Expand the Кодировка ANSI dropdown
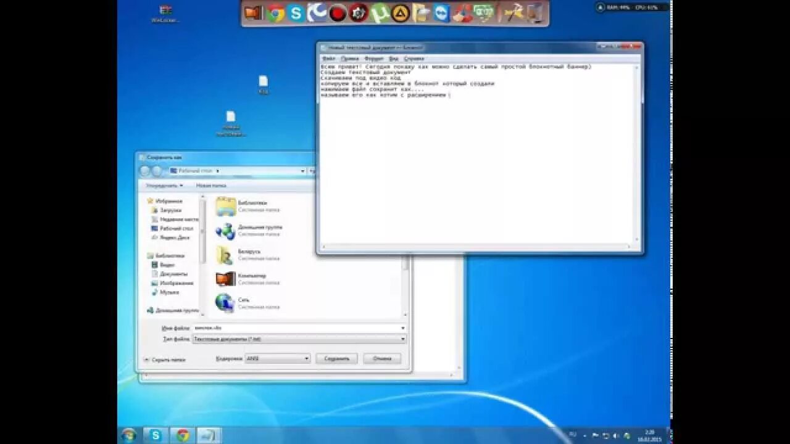This screenshot has width=790, height=444. (x=307, y=358)
